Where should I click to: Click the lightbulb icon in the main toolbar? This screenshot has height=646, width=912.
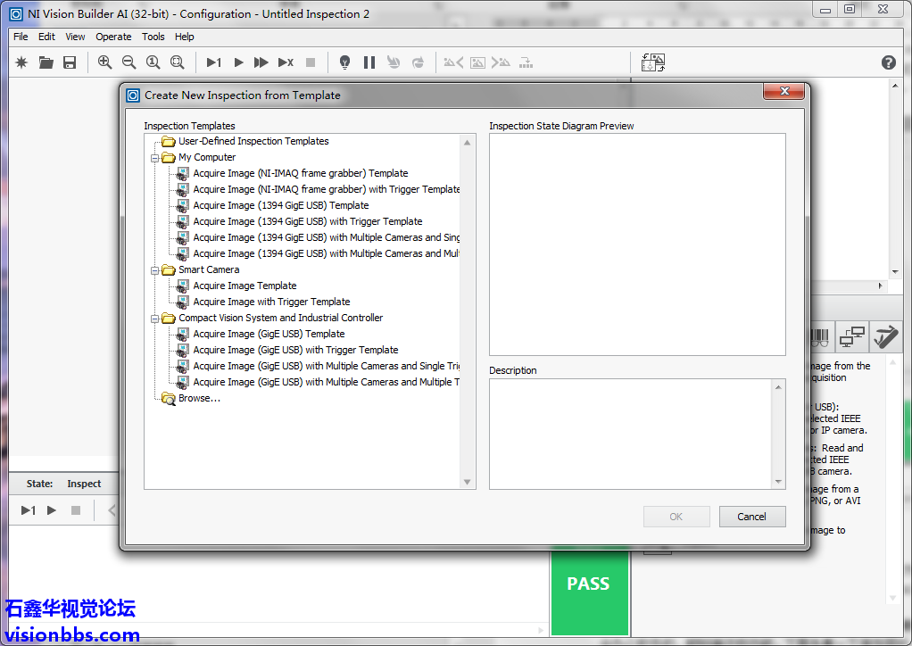point(344,62)
